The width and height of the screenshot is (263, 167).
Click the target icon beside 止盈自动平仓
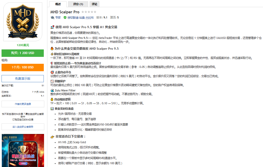[x=52, y=72]
